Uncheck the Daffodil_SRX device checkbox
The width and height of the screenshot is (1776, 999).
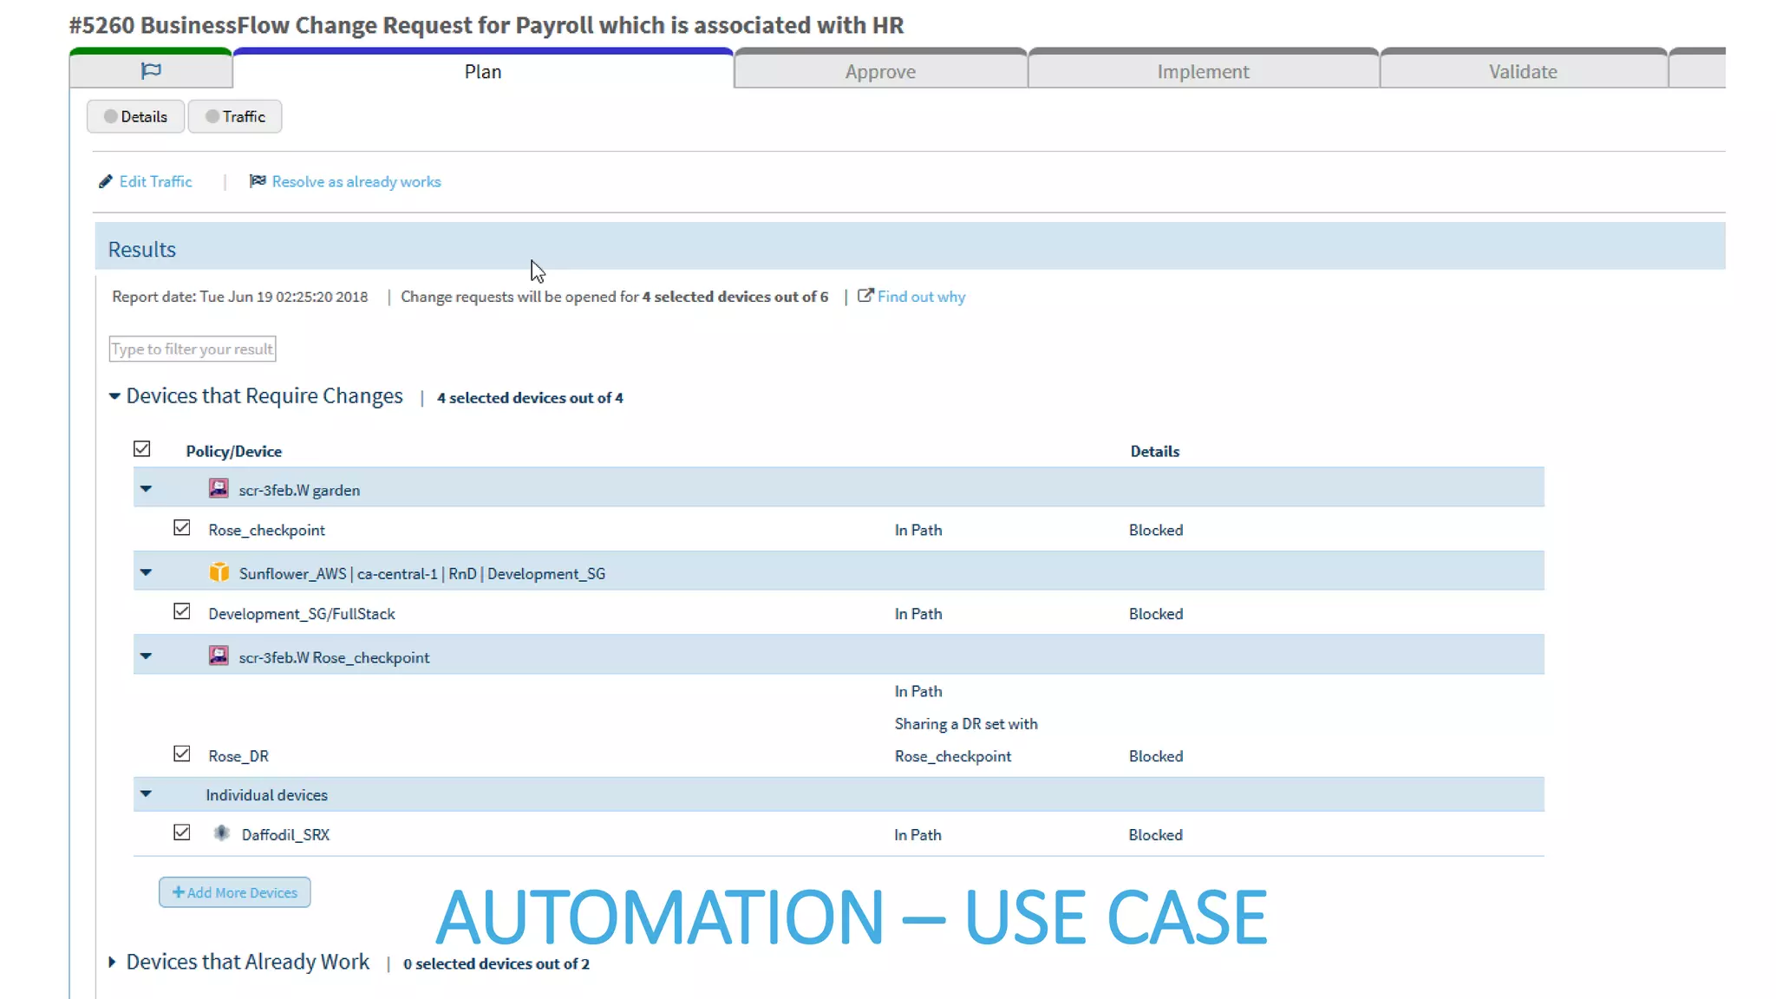(181, 832)
